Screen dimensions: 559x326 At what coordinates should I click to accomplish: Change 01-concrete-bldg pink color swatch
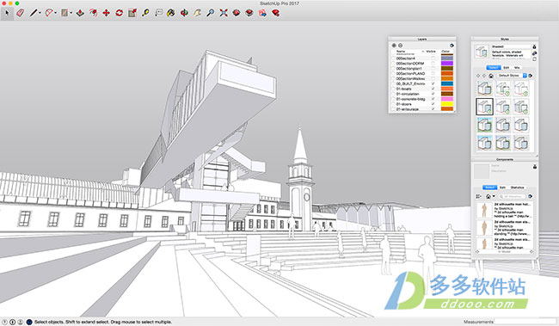coord(447,99)
